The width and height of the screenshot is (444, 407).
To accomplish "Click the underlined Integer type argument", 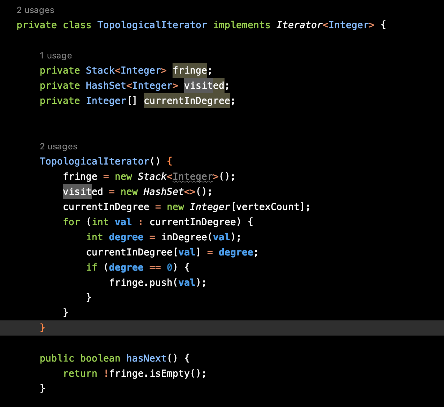I will (x=193, y=176).
